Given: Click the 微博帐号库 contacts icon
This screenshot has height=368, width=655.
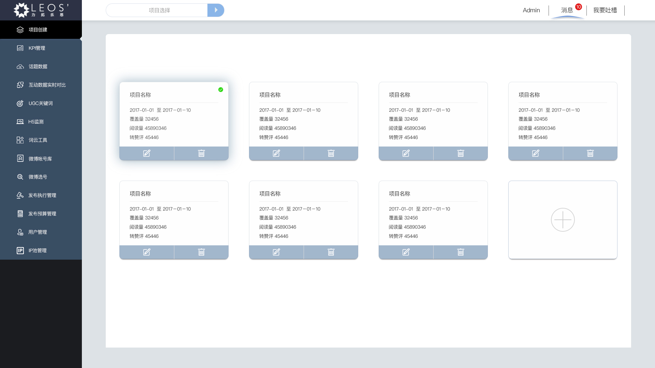Looking at the screenshot, I should pos(20,158).
